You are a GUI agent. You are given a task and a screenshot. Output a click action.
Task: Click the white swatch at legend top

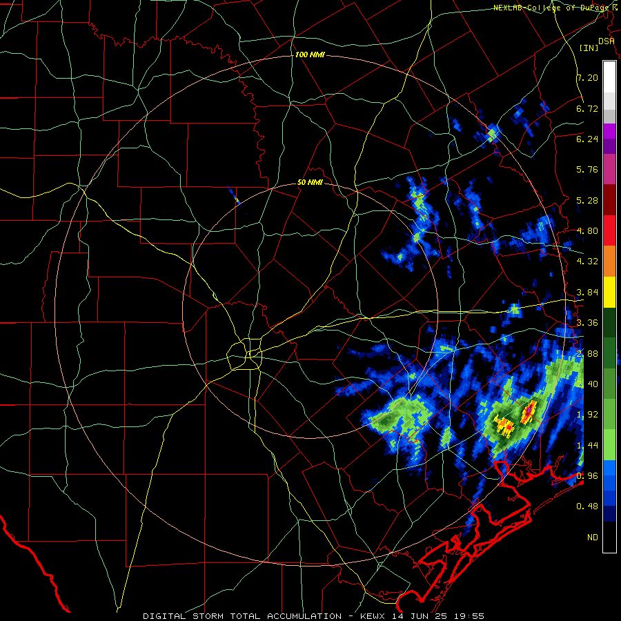click(609, 77)
